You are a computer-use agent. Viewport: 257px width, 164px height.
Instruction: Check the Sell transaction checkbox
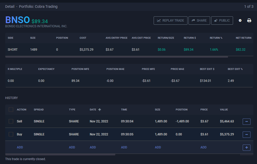11,121
